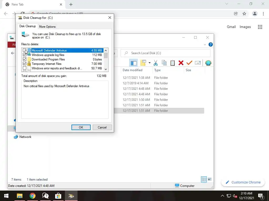The image size is (269, 201).
Task: Select the Disk Cleanup tab
Action: [27, 26]
